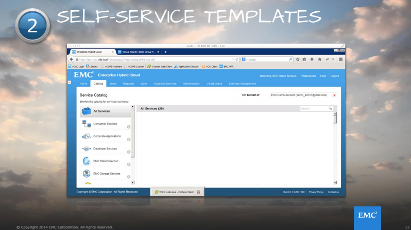Screen dimensions: 411x230
Task: Click the Contact us link
Action: tap(333, 192)
